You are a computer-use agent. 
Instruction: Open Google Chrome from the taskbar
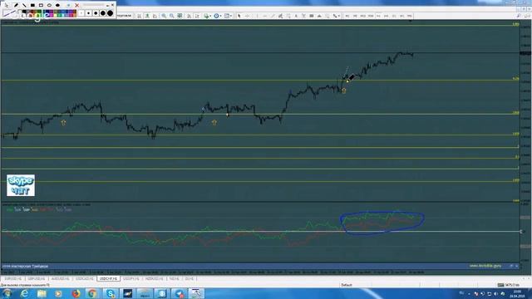point(92,293)
